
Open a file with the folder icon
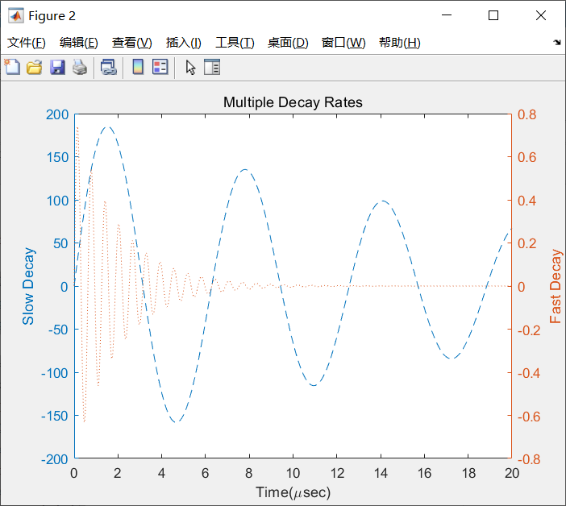tap(34, 68)
